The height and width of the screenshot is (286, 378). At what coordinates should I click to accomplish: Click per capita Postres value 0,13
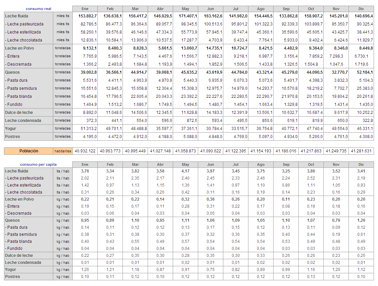click(311, 277)
